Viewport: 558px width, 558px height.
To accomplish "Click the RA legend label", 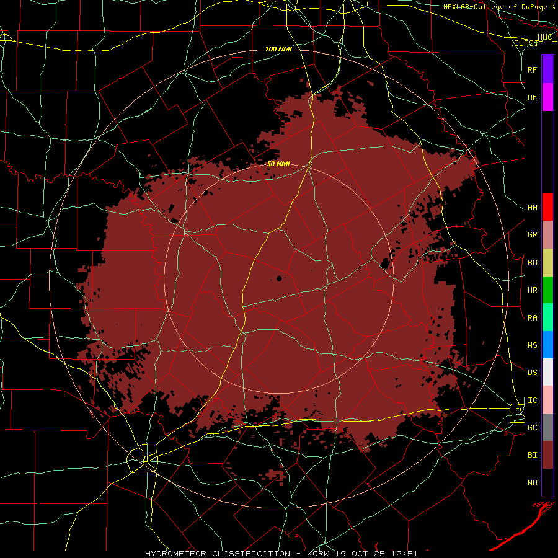I will click(532, 318).
